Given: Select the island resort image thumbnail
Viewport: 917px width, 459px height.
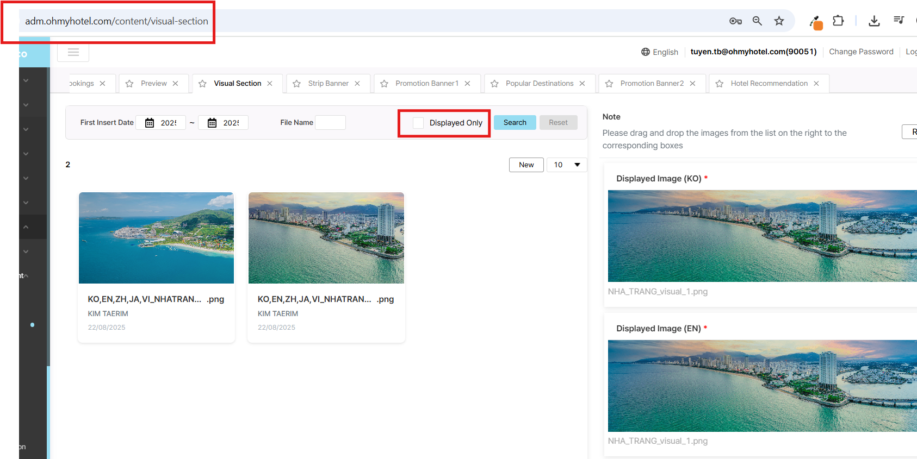Looking at the screenshot, I should (x=156, y=238).
